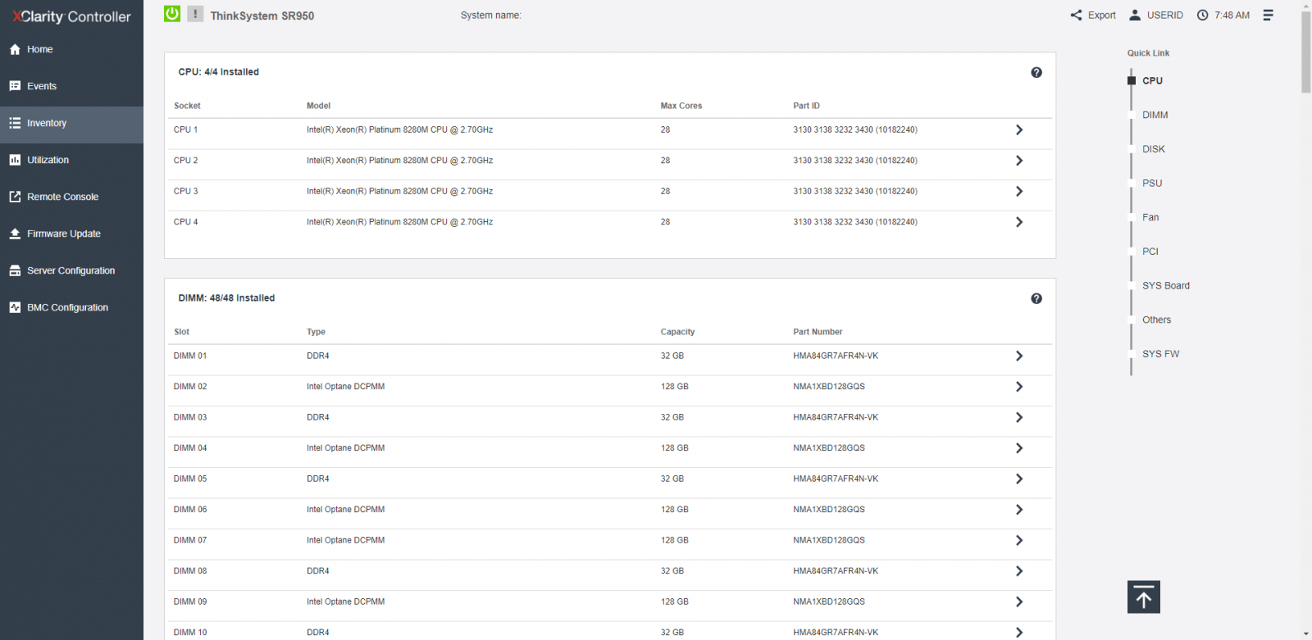Jump to DISK via Quick Link
Screen dimensions: 1312x640
[x=1154, y=149]
